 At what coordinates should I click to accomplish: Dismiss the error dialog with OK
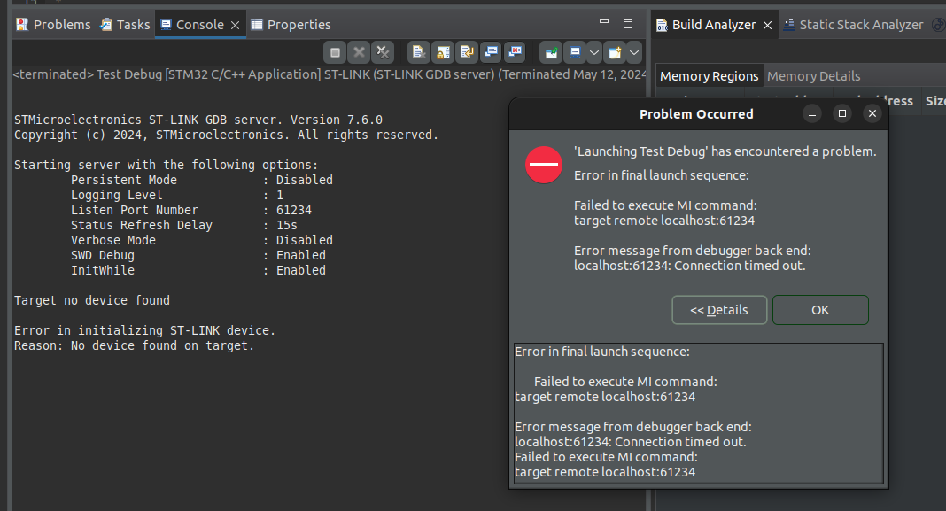pos(819,310)
